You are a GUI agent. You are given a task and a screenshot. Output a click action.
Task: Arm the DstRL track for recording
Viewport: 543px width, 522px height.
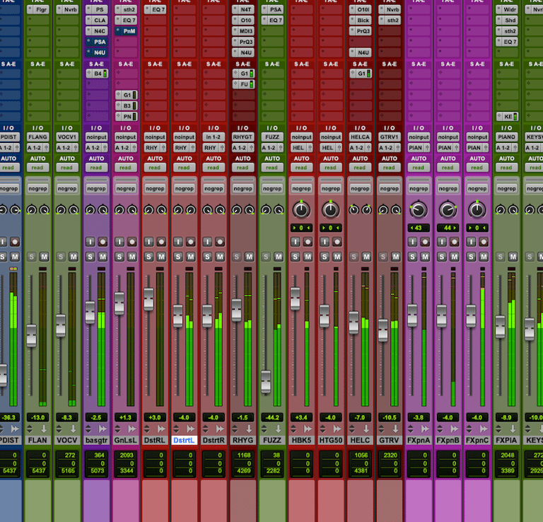click(x=161, y=242)
